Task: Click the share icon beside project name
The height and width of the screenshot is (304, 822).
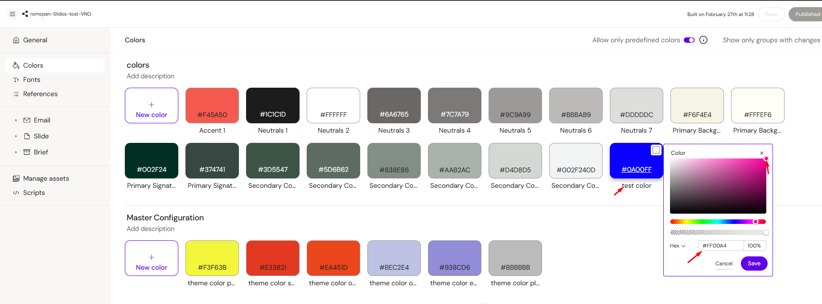Action: pos(25,14)
